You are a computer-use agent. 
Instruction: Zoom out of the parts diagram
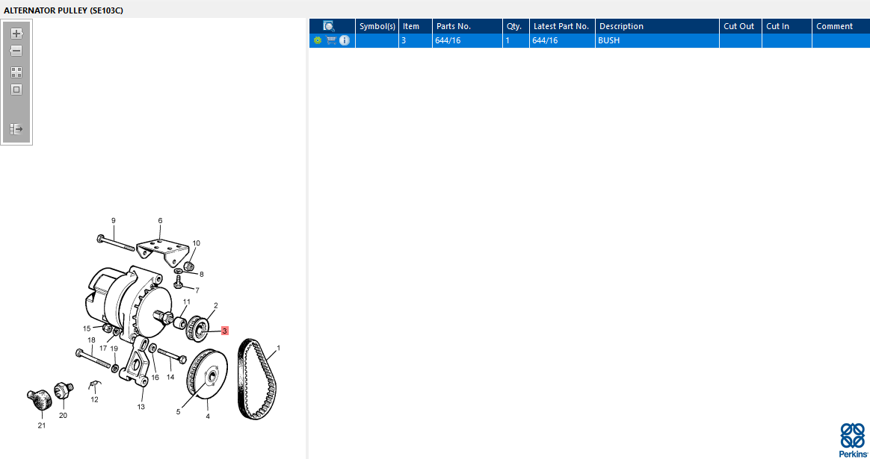coord(16,51)
